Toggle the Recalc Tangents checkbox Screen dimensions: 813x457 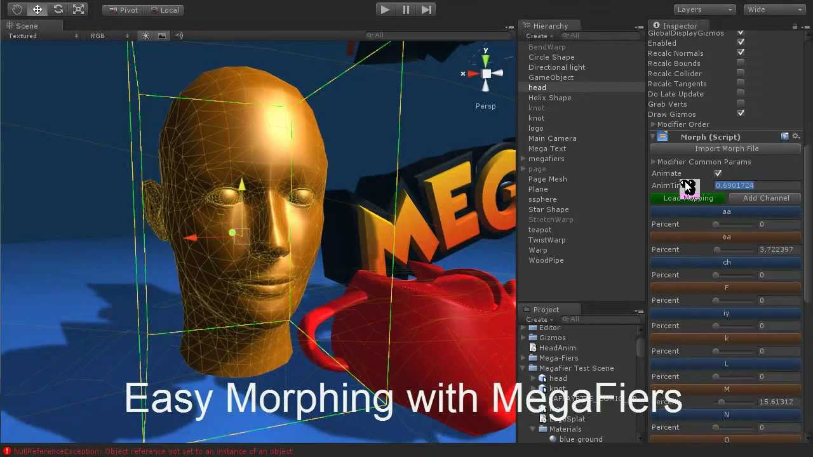point(741,83)
